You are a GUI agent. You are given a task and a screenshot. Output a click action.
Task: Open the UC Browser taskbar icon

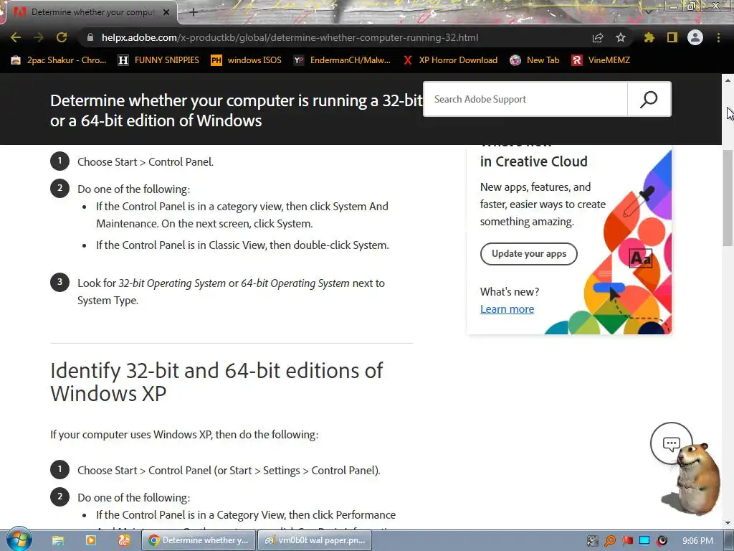[x=123, y=540]
